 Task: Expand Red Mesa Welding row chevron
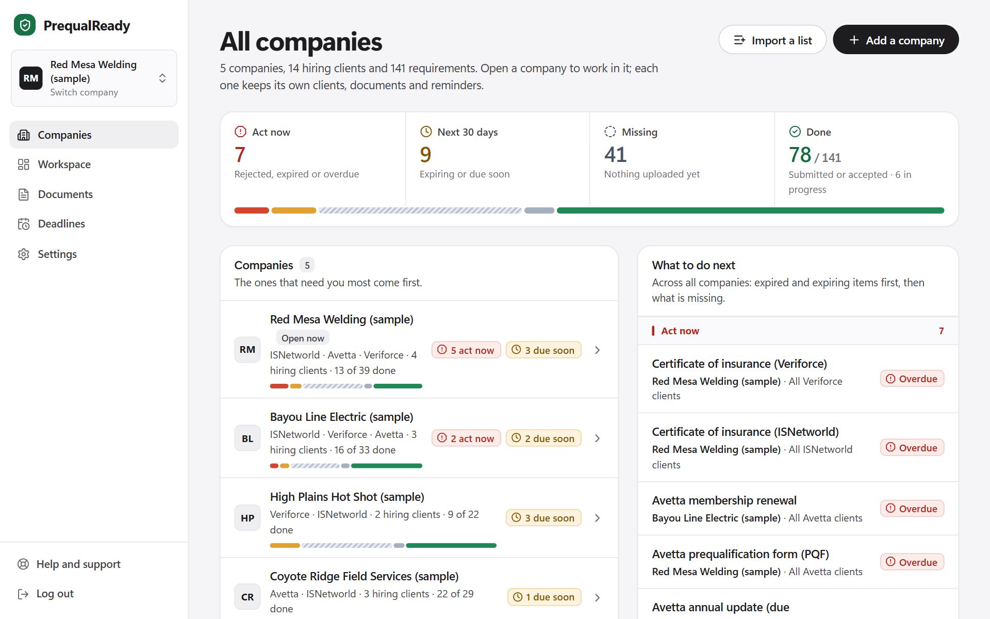pos(597,350)
